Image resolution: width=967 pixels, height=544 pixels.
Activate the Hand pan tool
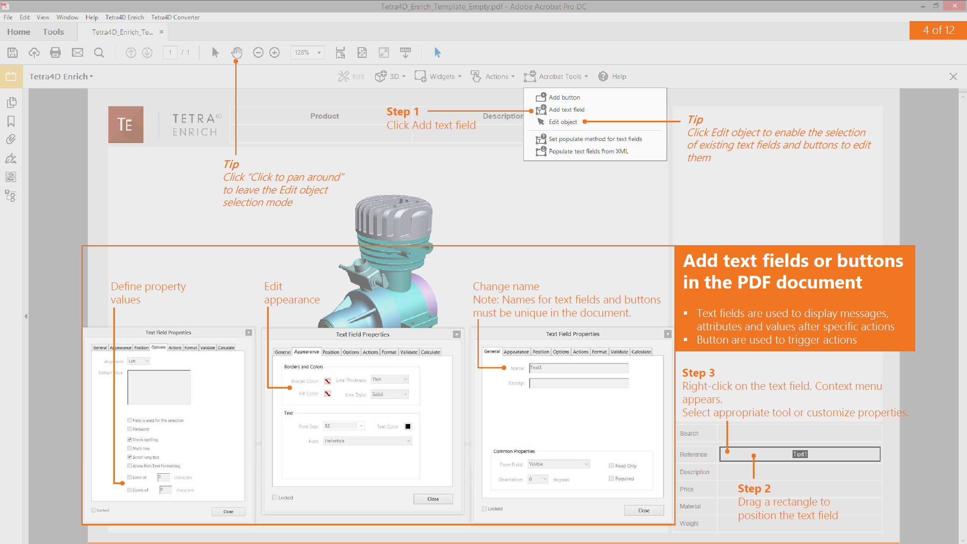[x=236, y=52]
